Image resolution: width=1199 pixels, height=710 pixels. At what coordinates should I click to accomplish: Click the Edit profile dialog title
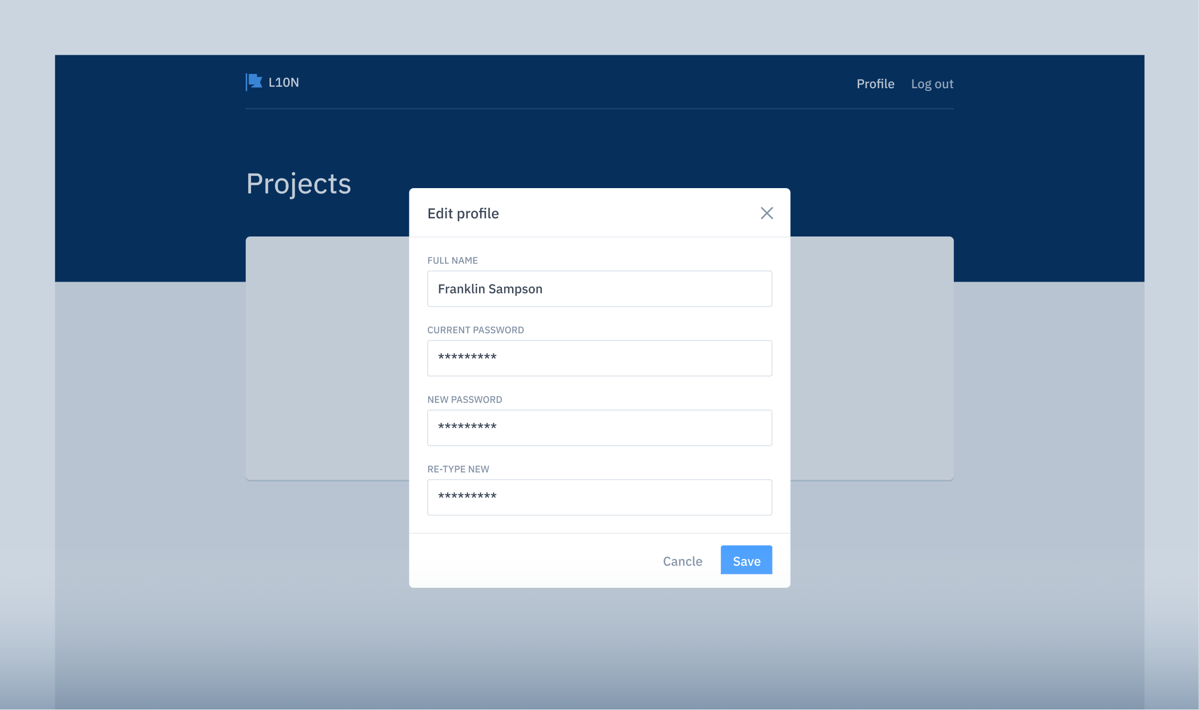coord(463,214)
